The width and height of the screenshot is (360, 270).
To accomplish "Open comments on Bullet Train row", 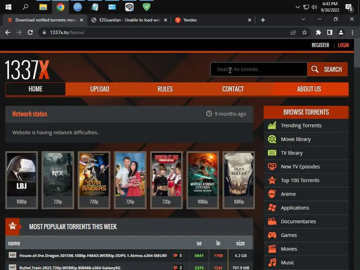I will (x=178, y=268).
